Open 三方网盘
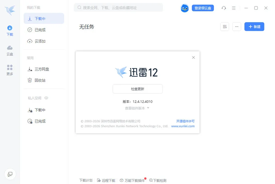Screen dimensions: 275x184 point(44,69)
